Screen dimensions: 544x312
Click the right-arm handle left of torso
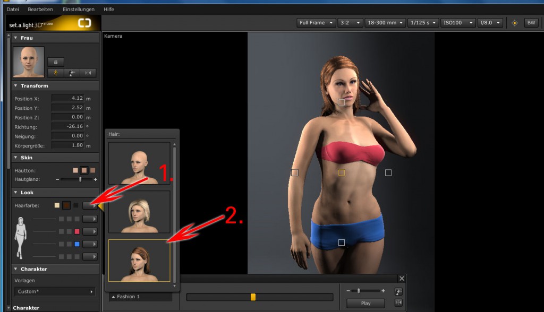295,172
